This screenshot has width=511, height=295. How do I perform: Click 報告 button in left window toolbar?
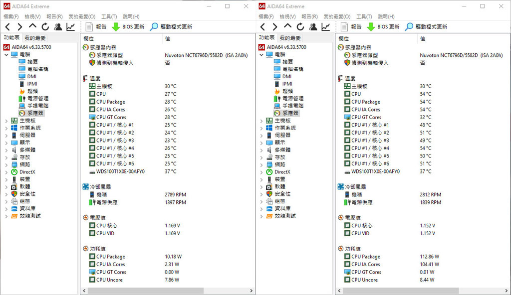pyautogui.click(x=96, y=27)
